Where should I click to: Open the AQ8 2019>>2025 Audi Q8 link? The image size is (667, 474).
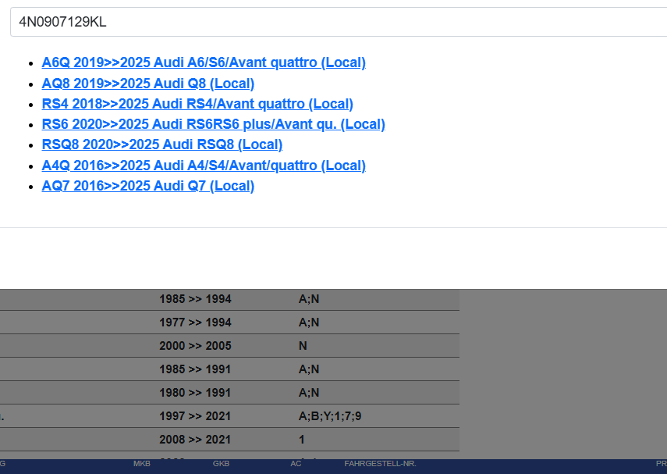click(148, 84)
